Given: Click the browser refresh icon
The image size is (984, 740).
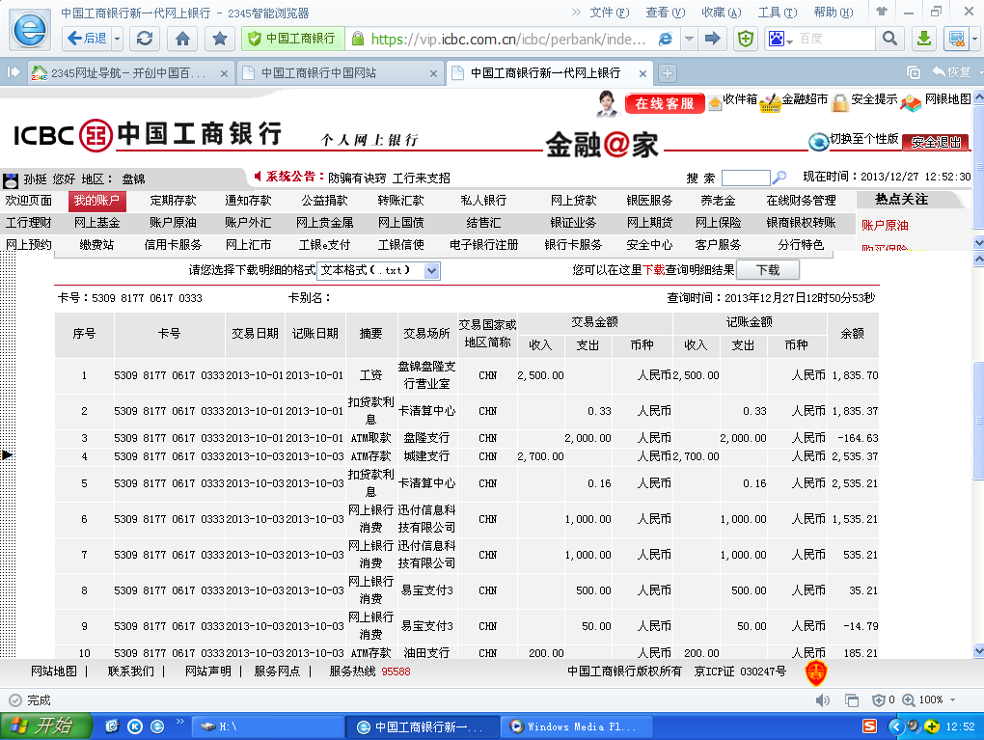Looking at the screenshot, I should (x=145, y=39).
